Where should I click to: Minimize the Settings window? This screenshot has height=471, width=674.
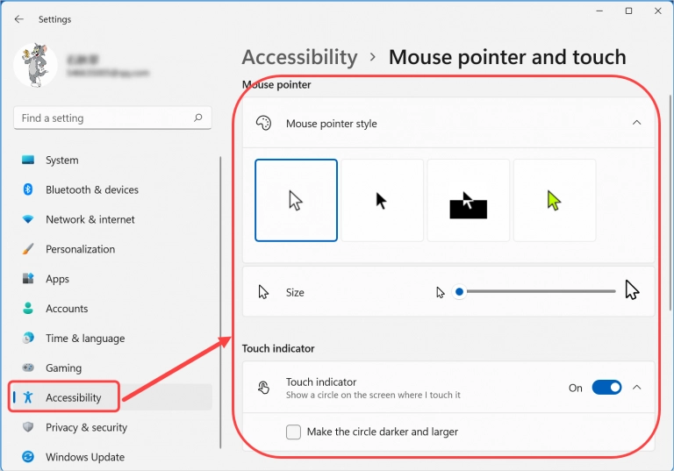pyautogui.click(x=599, y=11)
